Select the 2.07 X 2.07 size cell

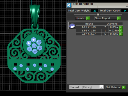89,34
